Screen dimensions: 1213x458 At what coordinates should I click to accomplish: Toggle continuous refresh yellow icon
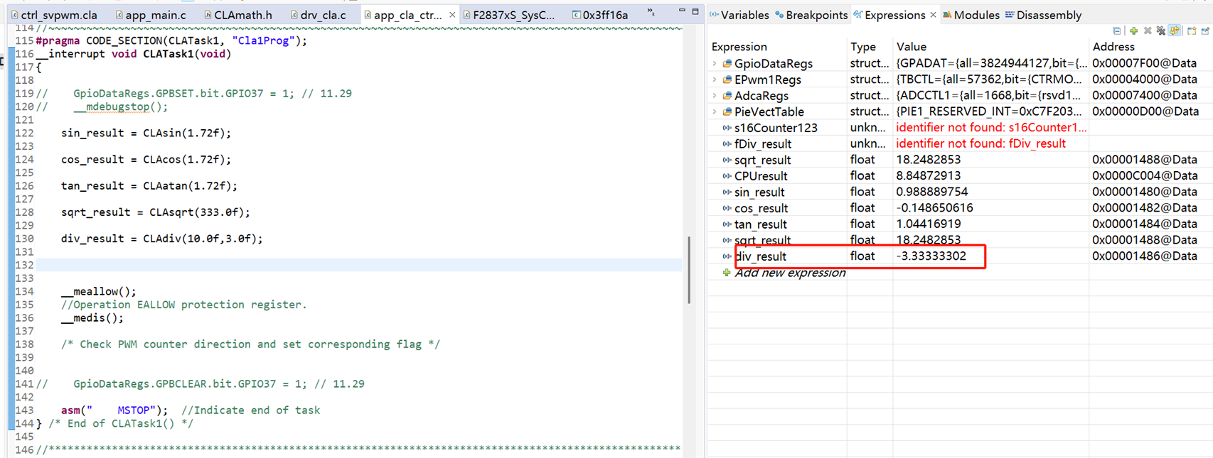point(1175,31)
